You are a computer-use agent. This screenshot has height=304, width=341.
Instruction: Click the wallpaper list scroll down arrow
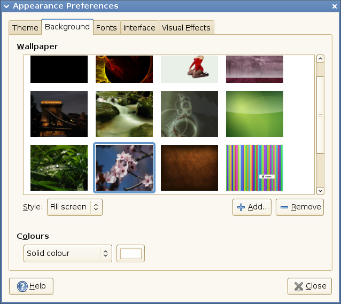click(320, 191)
